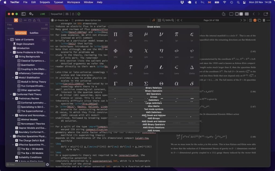
Task: Open the sidebar search magnifier icon
Action: (x=39, y=20)
